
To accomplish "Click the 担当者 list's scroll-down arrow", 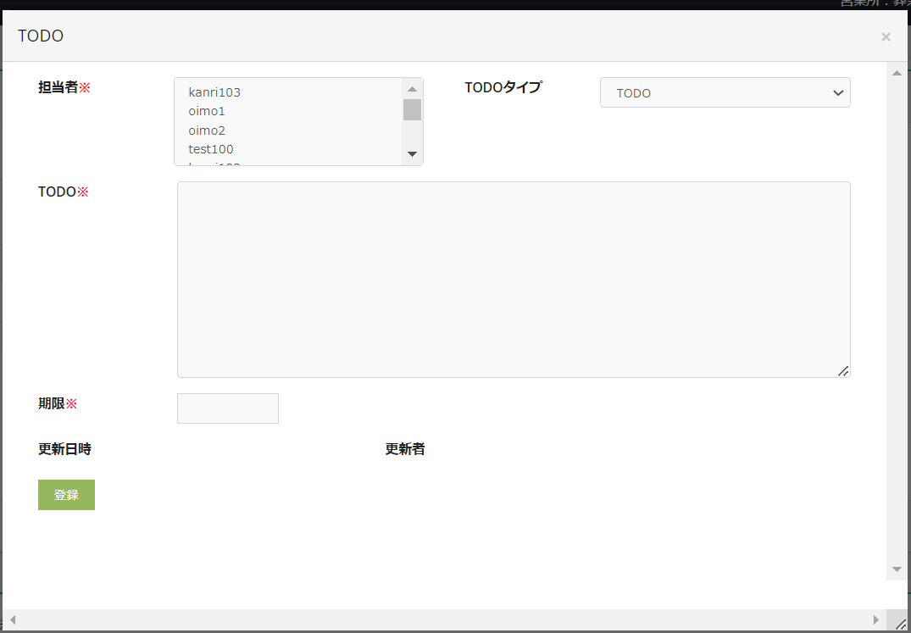I will [x=412, y=153].
